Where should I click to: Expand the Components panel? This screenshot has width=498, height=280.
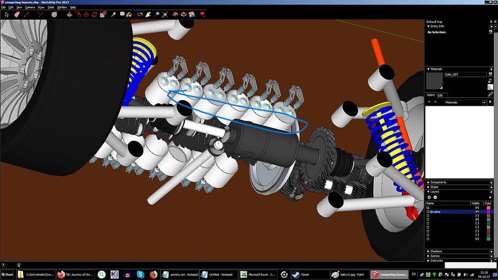pos(438,182)
